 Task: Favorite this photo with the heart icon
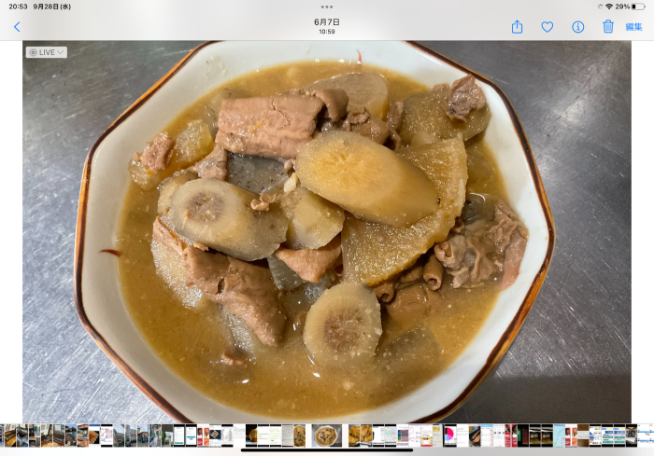click(547, 27)
